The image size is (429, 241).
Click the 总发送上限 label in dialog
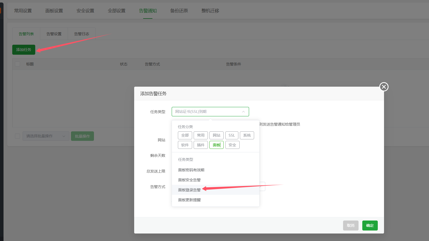(x=156, y=171)
